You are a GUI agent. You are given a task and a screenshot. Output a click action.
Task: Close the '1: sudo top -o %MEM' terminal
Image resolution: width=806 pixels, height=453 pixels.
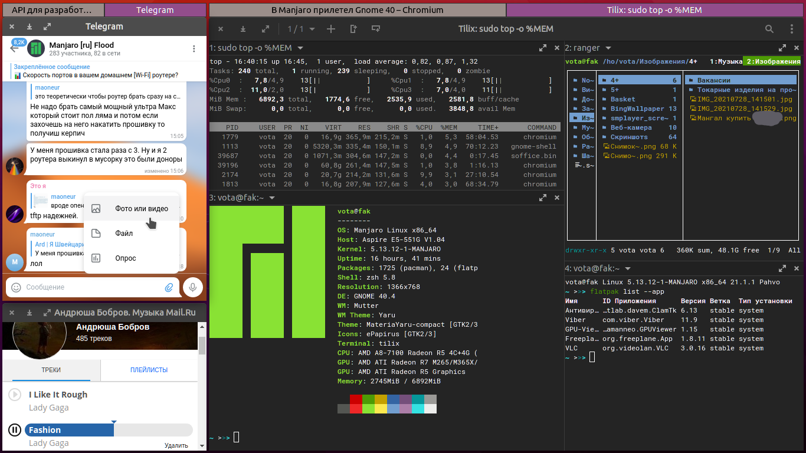tap(556, 48)
